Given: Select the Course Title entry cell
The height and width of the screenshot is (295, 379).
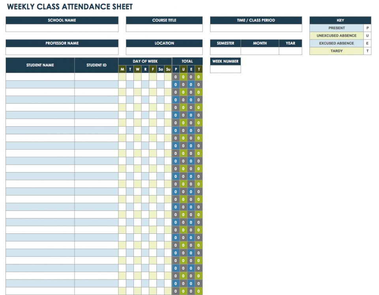Looking at the screenshot, I should pos(164,28).
